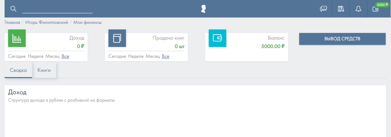Screen dimensions: 391x137
Task: Click the Доход section heading
Action: click(18, 93)
